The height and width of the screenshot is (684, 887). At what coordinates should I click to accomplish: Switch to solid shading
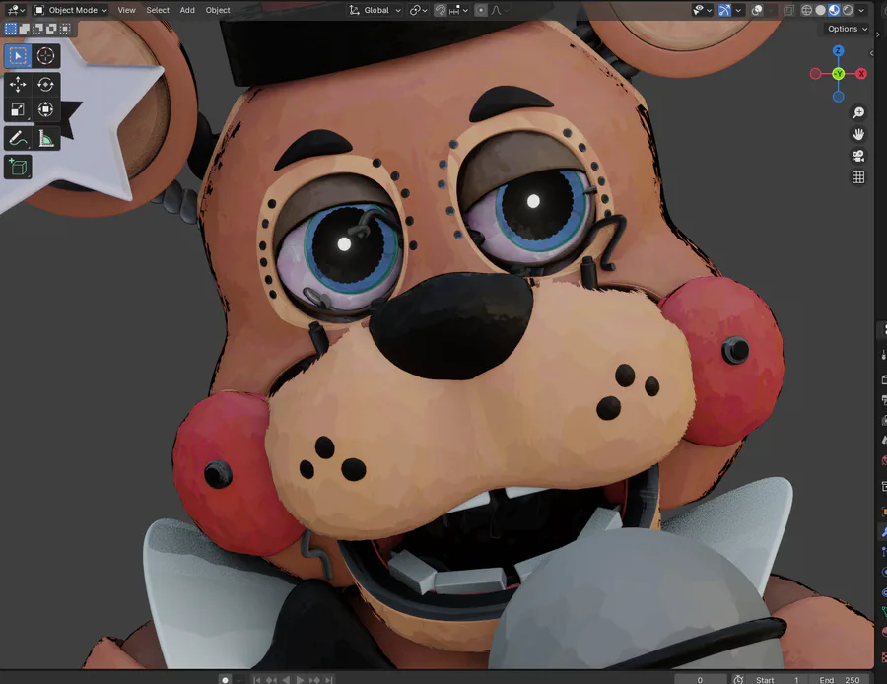tap(820, 10)
